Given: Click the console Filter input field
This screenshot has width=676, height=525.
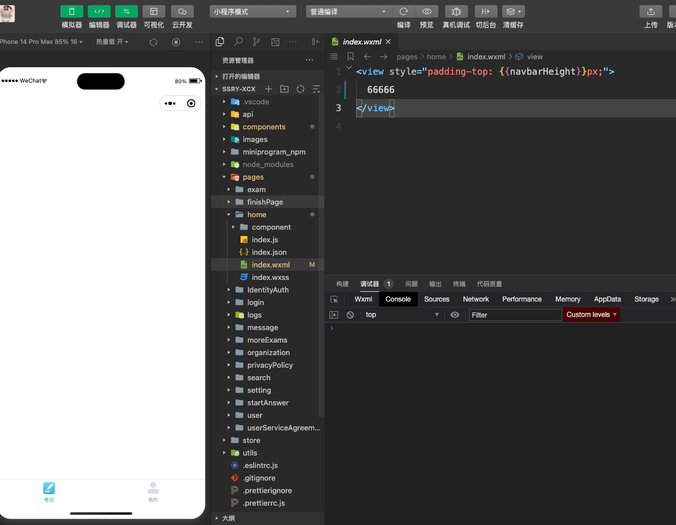Looking at the screenshot, I should tap(515, 315).
